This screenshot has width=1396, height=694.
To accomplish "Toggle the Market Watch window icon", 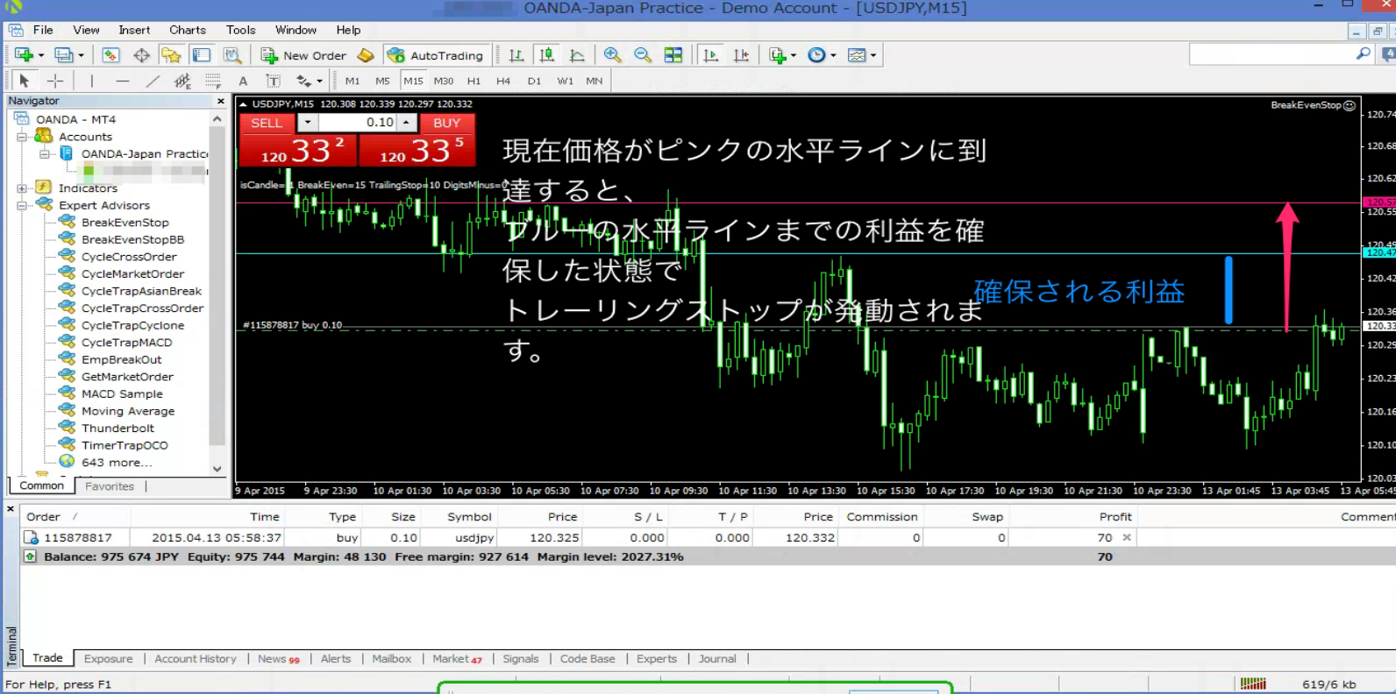I will [x=110, y=55].
